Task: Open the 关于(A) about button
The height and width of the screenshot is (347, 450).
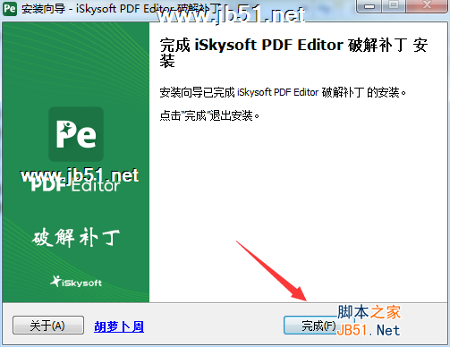Action: [x=48, y=326]
